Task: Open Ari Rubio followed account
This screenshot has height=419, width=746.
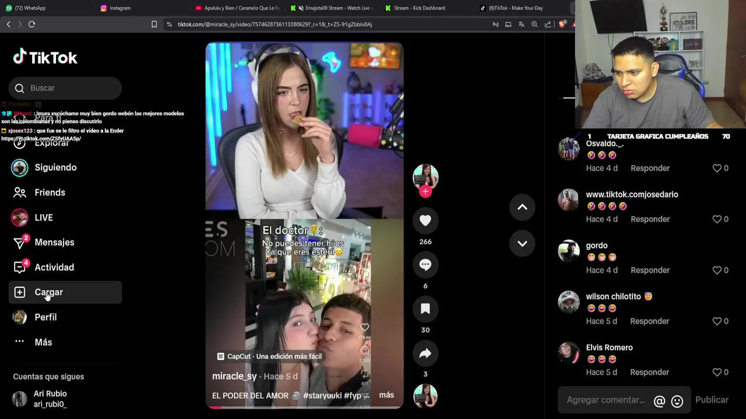Action: pos(65,399)
